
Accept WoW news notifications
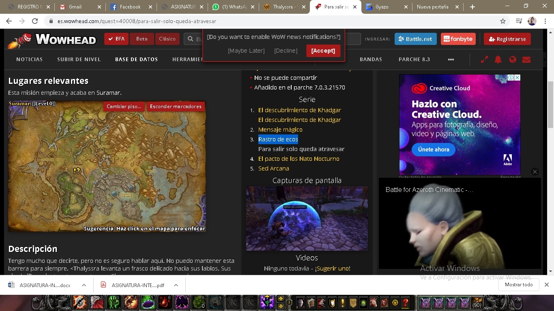[x=323, y=51]
